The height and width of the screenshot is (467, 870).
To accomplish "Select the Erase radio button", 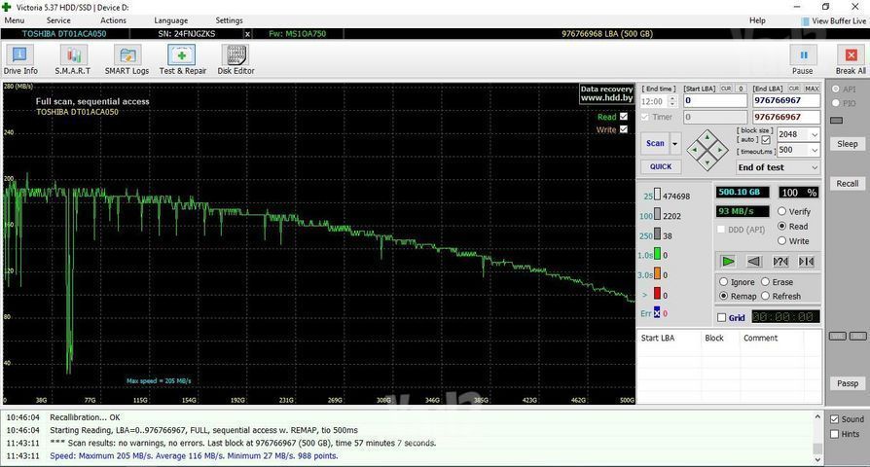I will [x=765, y=282].
